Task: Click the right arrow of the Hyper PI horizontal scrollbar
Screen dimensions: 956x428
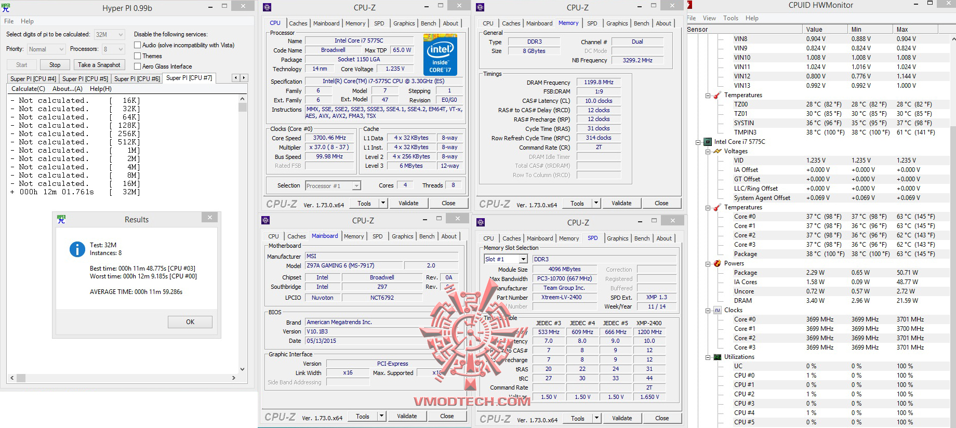Action: click(x=233, y=378)
